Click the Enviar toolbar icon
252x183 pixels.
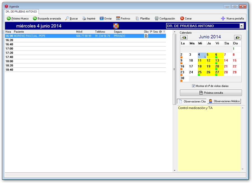click(x=102, y=18)
